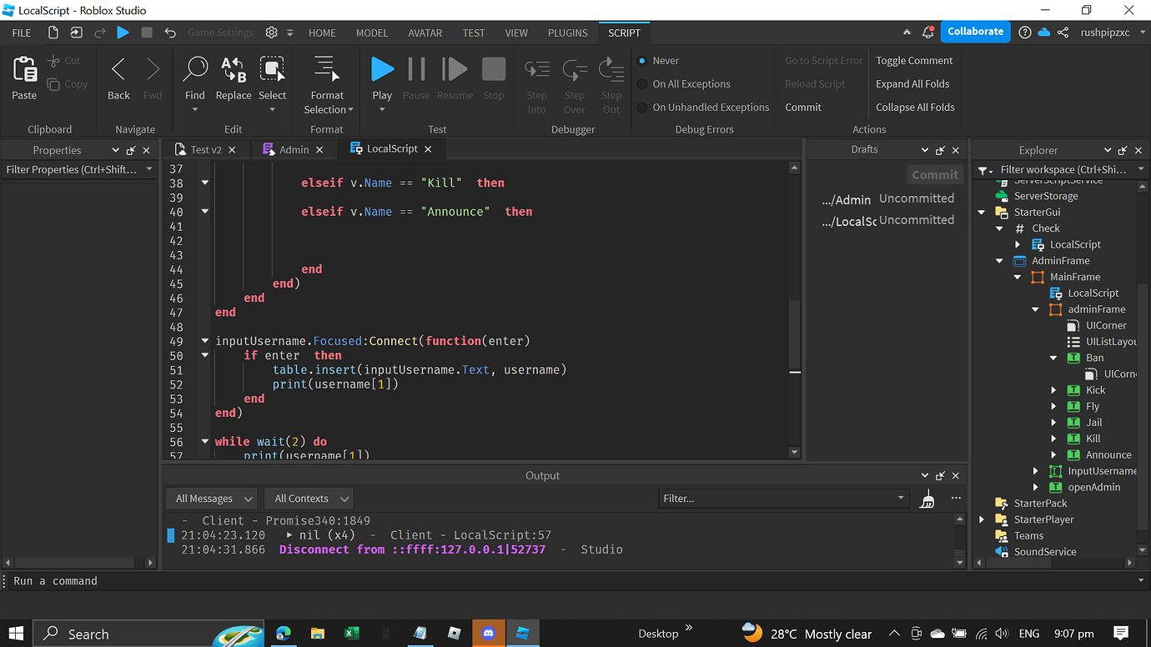Screen dimensions: 1151x647
Task: Open the VIEW ribbon tab
Action: [x=516, y=33]
